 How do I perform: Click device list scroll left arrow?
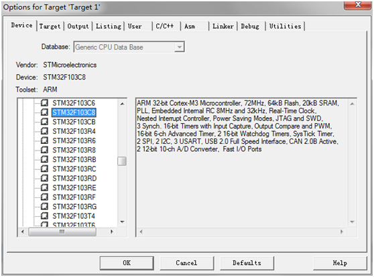23,232
